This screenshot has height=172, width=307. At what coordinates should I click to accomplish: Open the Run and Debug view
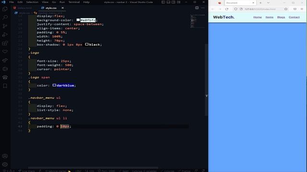click(5, 35)
